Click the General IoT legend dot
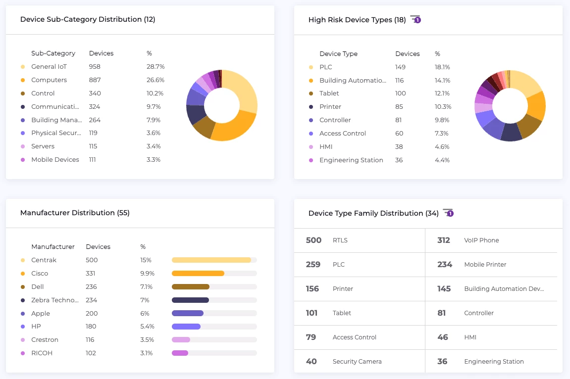This screenshot has width=570, height=379. (x=23, y=67)
